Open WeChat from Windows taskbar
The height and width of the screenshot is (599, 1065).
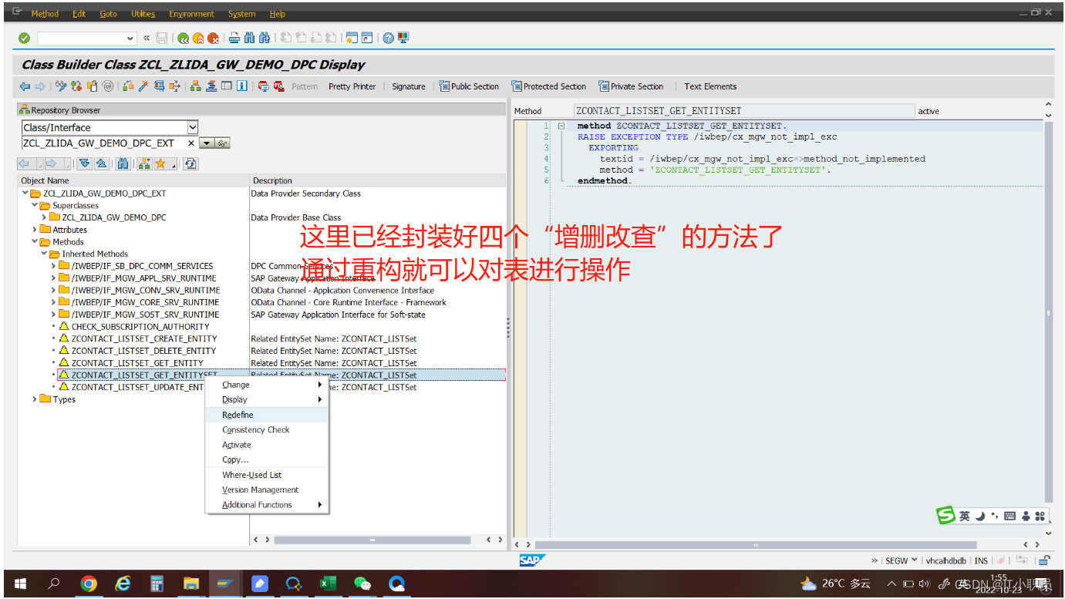tap(362, 584)
